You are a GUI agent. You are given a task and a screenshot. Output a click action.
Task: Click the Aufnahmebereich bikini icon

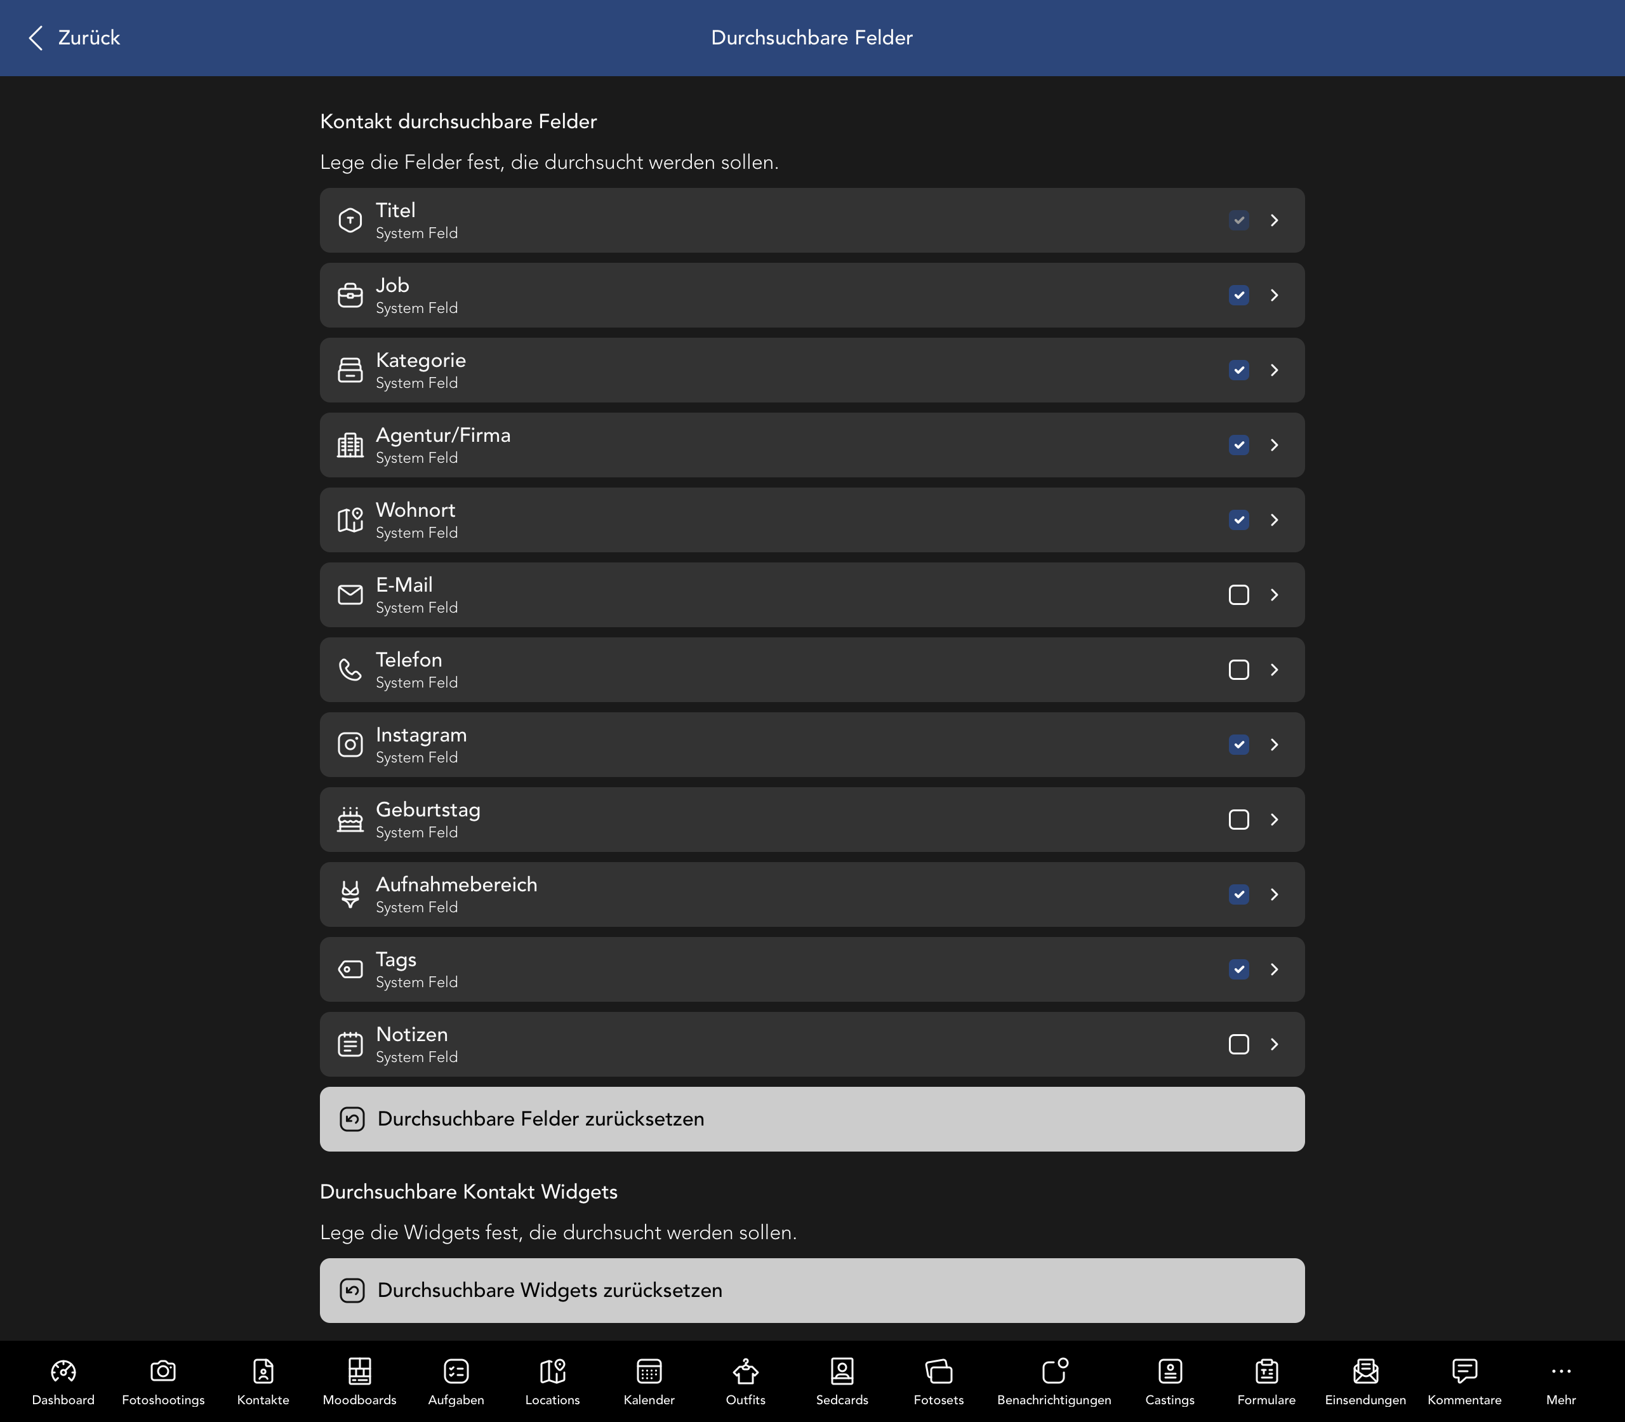[350, 894]
